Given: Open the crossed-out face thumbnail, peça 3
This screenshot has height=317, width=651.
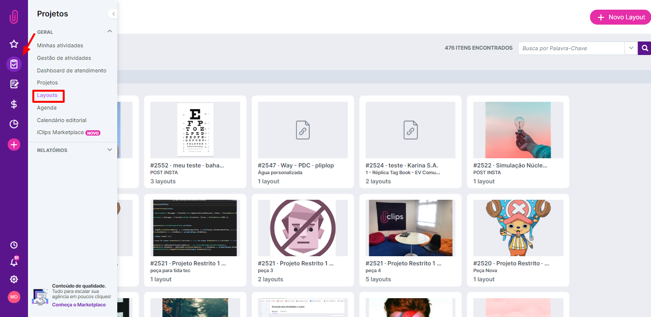Looking at the screenshot, I should point(303,228).
